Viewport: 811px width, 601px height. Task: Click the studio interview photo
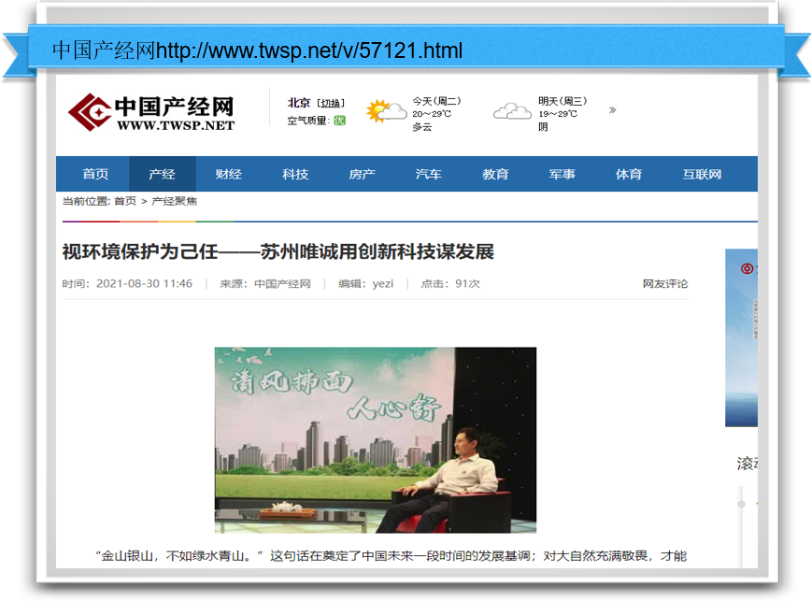(x=375, y=440)
